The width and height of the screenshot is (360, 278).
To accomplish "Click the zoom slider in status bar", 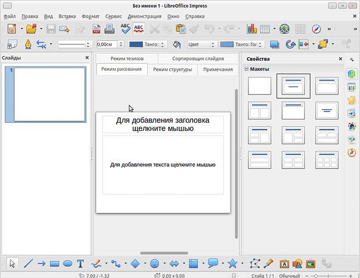I will pos(328,276).
